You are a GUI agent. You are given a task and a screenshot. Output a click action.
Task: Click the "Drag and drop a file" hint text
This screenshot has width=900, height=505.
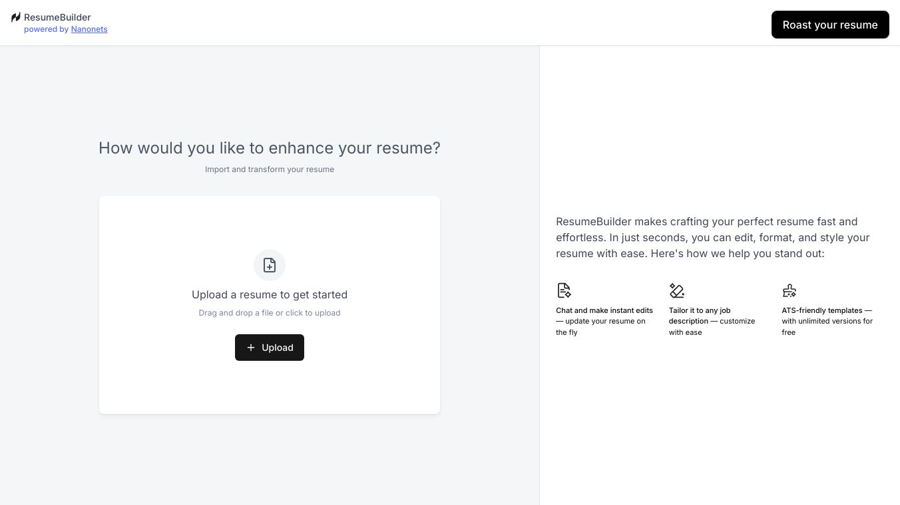pyautogui.click(x=270, y=313)
